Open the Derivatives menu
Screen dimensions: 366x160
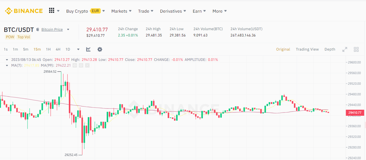coord(171,11)
